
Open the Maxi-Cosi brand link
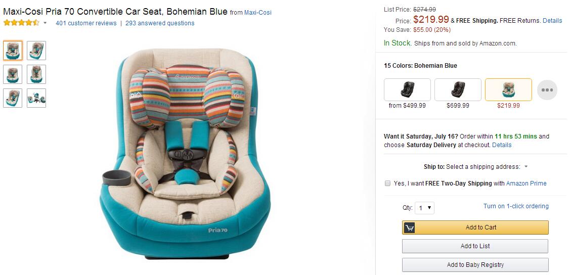tap(258, 13)
